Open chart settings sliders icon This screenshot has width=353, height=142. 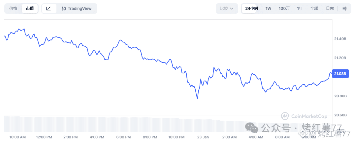point(344,9)
